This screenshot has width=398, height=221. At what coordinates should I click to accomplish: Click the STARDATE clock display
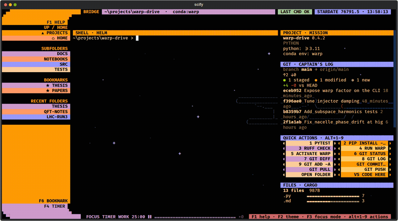pyautogui.click(x=352, y=12)
